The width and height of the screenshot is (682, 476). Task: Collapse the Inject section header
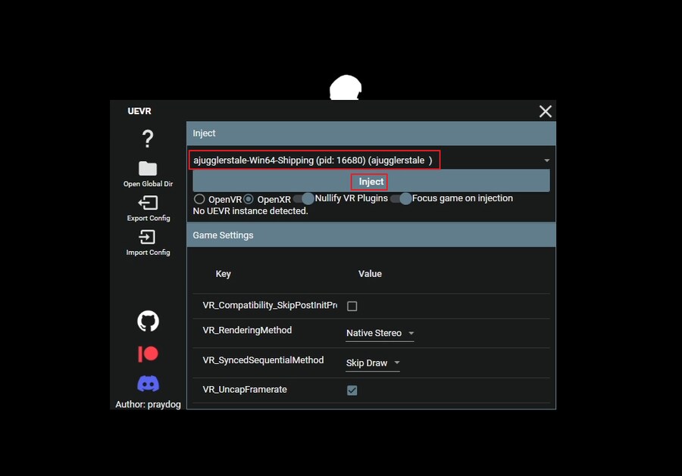[x=371, y=133]
